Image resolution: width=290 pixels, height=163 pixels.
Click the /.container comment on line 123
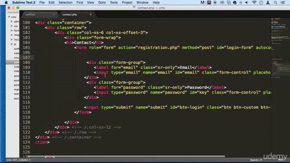pos(77,137)
